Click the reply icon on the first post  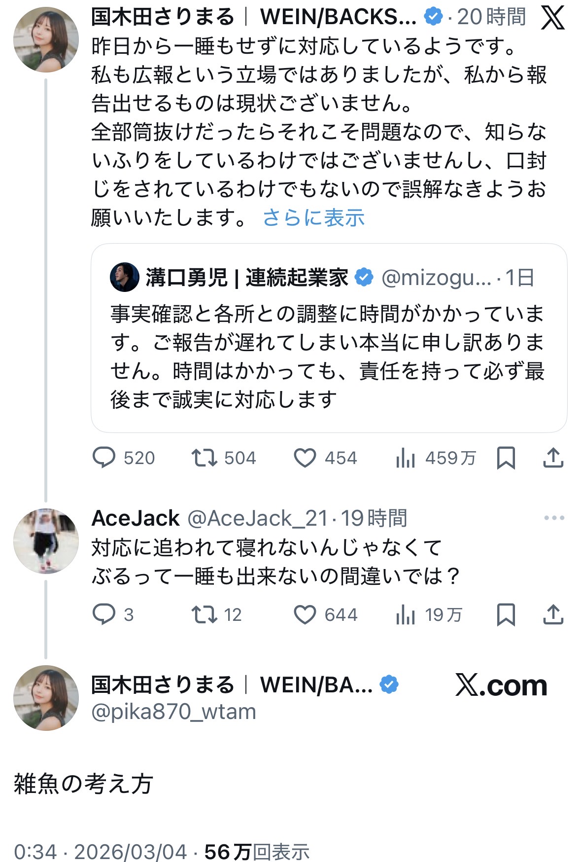[x=104, y=458]
